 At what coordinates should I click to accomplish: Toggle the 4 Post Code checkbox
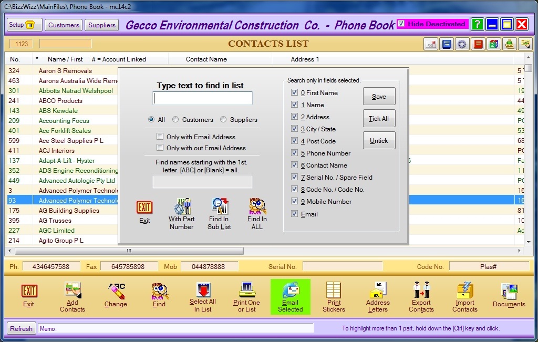pos(294,141)
